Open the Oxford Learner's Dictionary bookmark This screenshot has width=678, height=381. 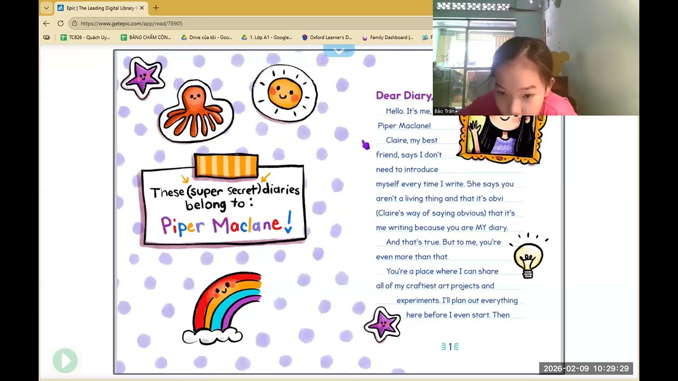tap(327, 38)
